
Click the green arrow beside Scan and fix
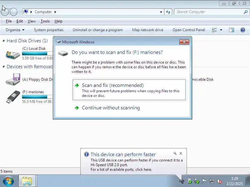[x=77, y=85]
